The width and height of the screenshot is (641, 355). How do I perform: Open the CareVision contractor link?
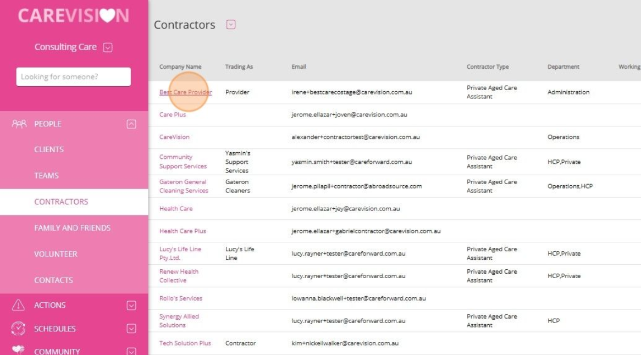click(175, 137)
